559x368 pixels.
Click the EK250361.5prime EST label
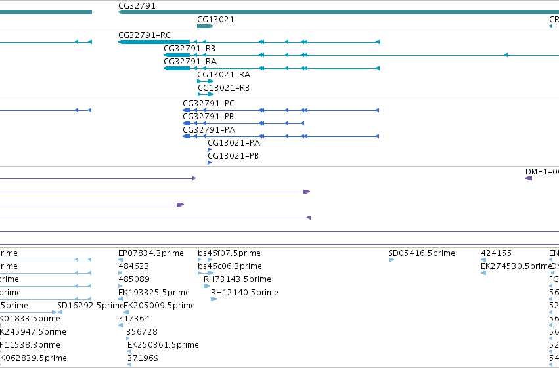coord(163,345)
